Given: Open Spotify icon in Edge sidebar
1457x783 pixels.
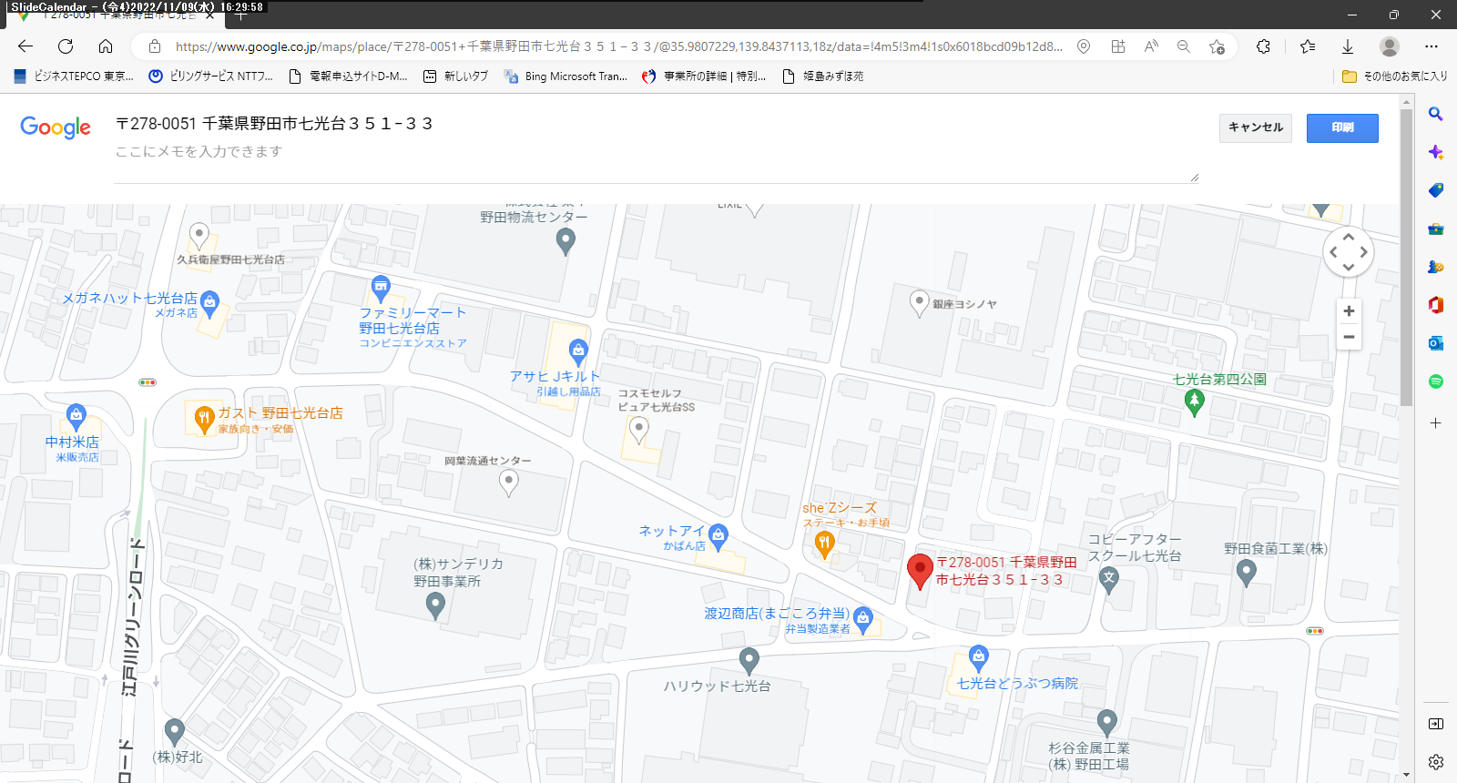Looking at the screenshot, I should (x=1436, y=381).
